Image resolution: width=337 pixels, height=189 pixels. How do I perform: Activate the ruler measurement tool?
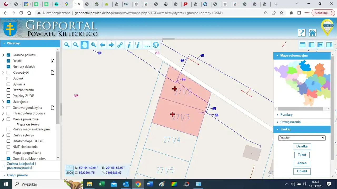[x=147, y=45]
